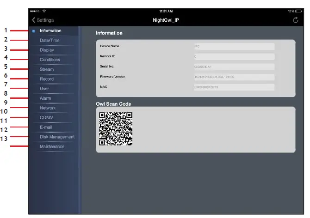
Task: Open the Maintenance settings
Action: (52, 146)
